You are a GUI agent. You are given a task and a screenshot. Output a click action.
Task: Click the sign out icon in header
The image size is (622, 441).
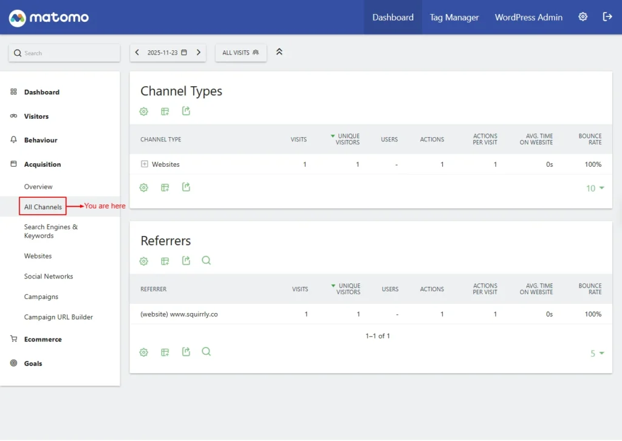607,17
